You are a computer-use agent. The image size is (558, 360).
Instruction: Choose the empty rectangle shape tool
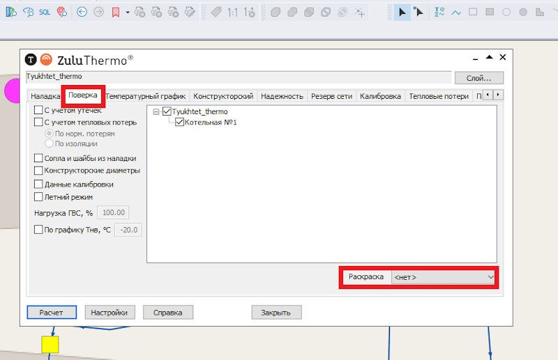click(x=473, y=12)
